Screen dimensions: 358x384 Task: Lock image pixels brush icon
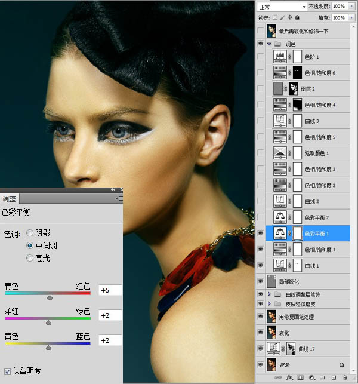pos(282,17)
